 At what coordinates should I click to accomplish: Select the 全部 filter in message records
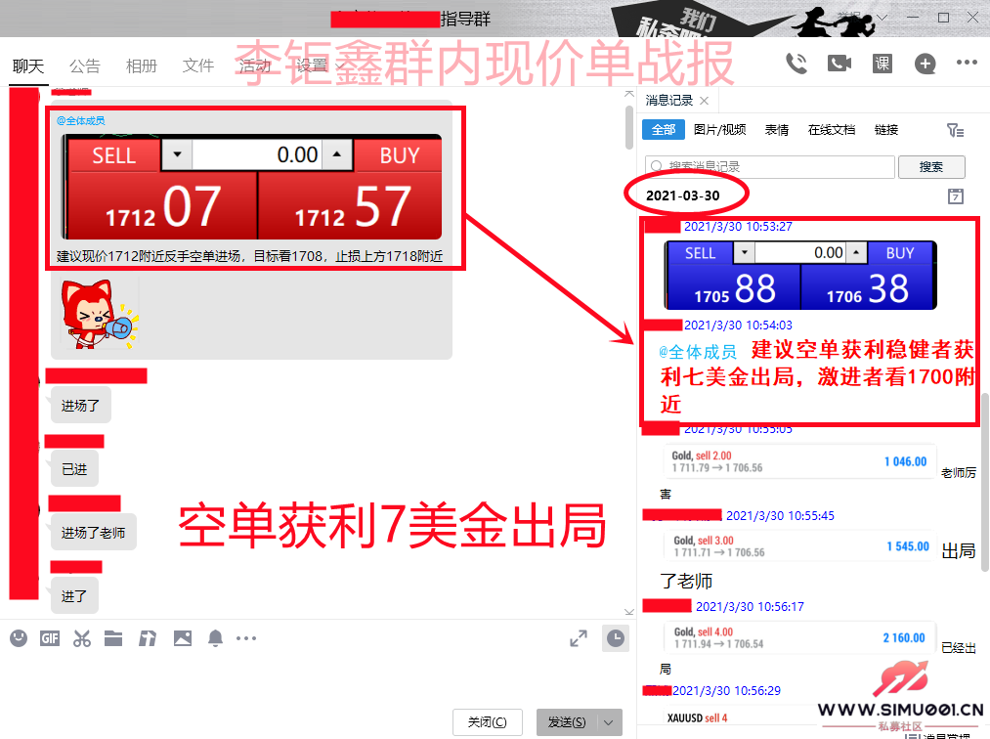click(663, 129)
